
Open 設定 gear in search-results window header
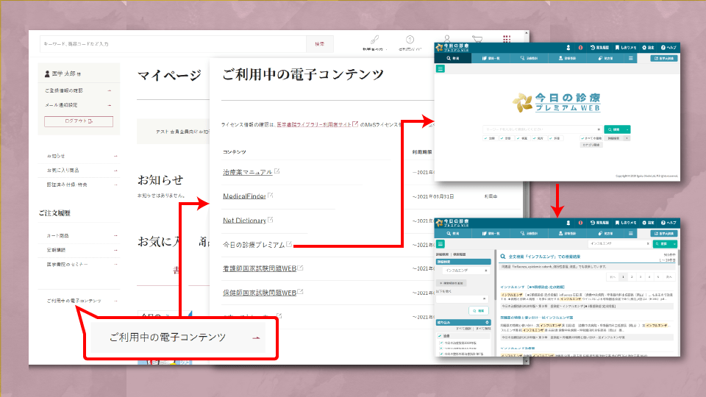pyautogui.click(x=649, y=223)
